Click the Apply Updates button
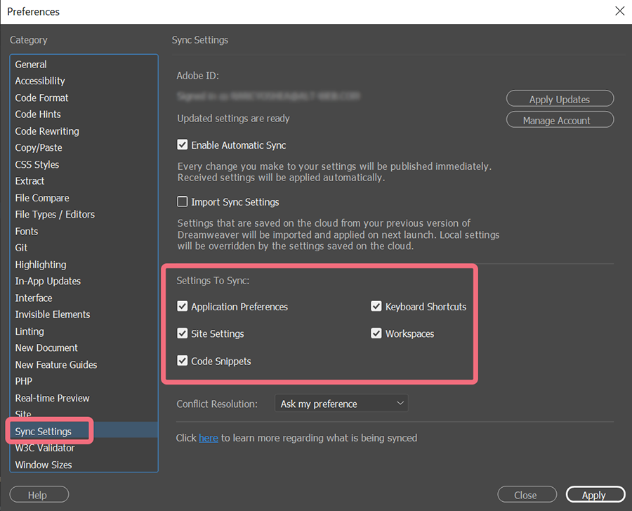This screenshot has width=632, height=511. click(x=560, y=100)
